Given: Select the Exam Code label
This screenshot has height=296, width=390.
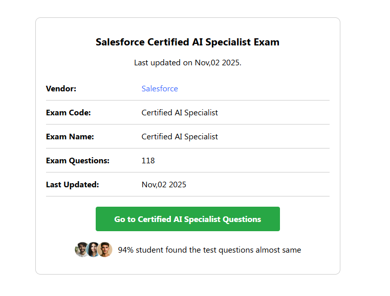Looking at the screenshot, I should [68, 113].
